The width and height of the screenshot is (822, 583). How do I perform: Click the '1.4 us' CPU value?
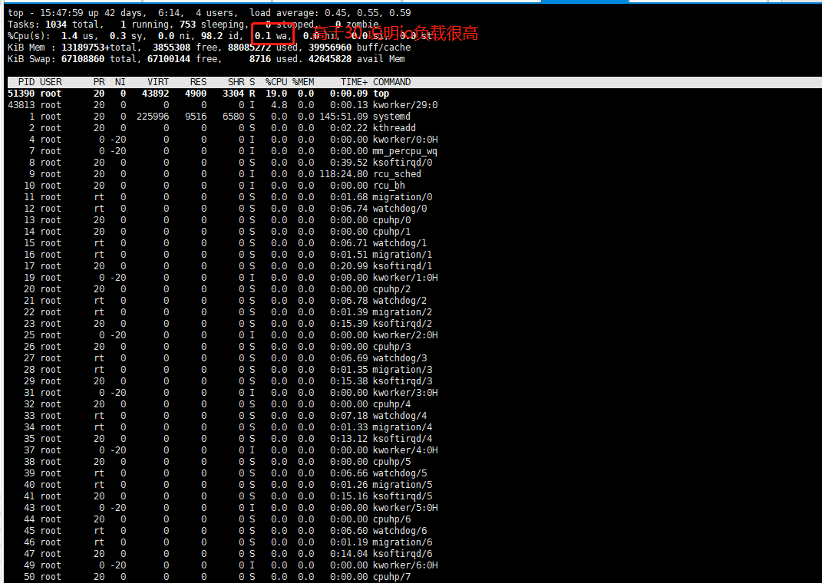(78, 36)
